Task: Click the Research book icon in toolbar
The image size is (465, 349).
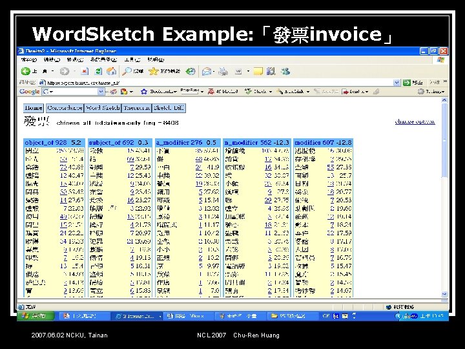Action: click(x=271, y=71)
